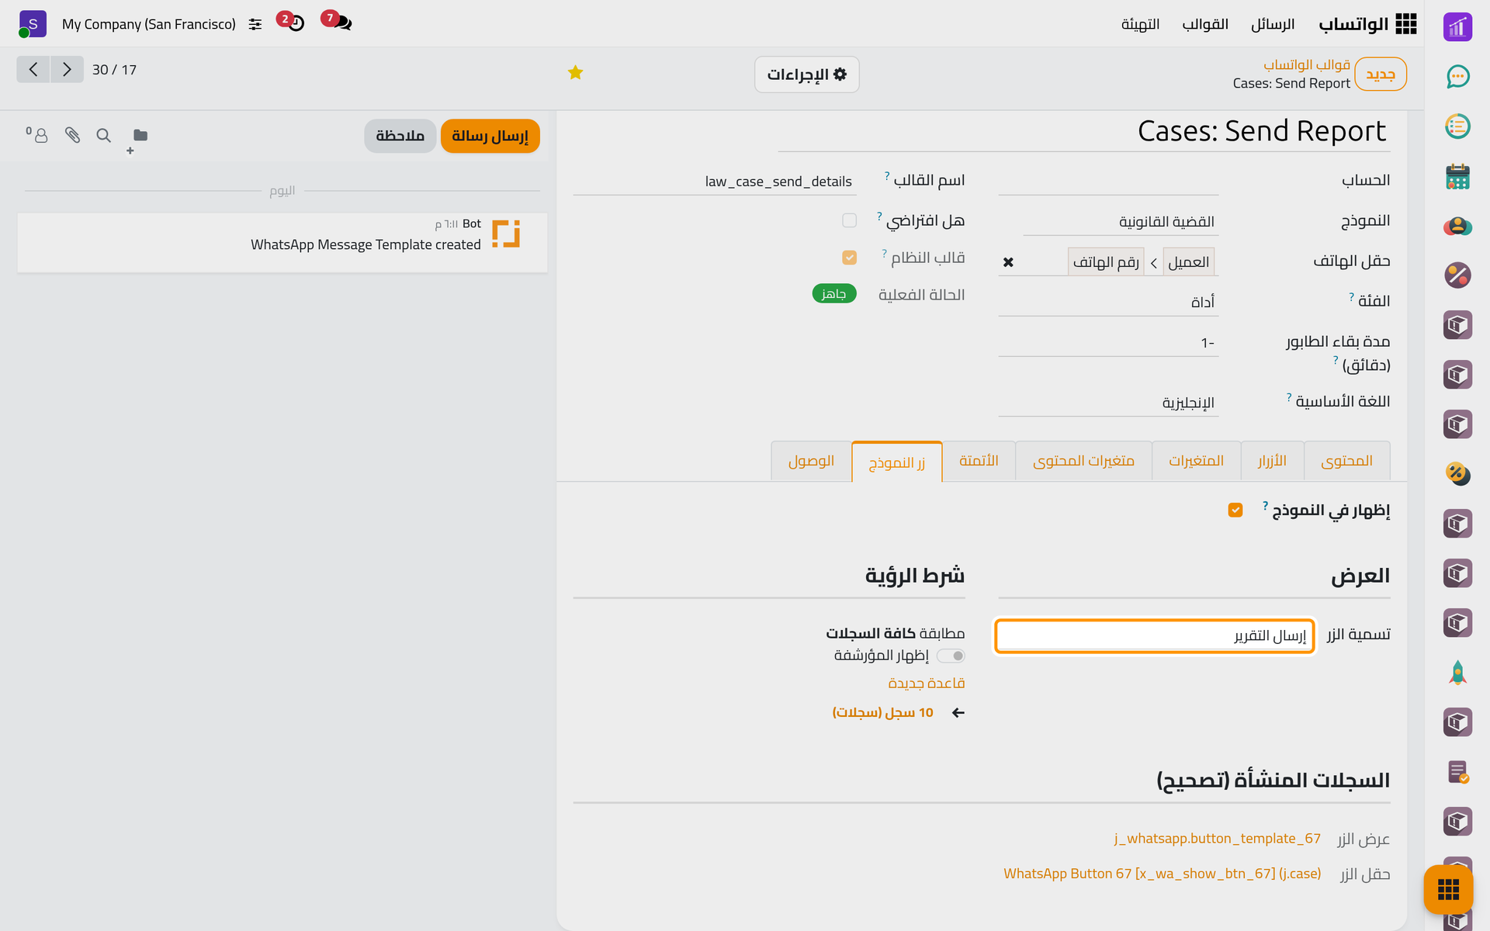Click the favorite star icon
This screenshot has width=1490, height=931.
(575, 73)
